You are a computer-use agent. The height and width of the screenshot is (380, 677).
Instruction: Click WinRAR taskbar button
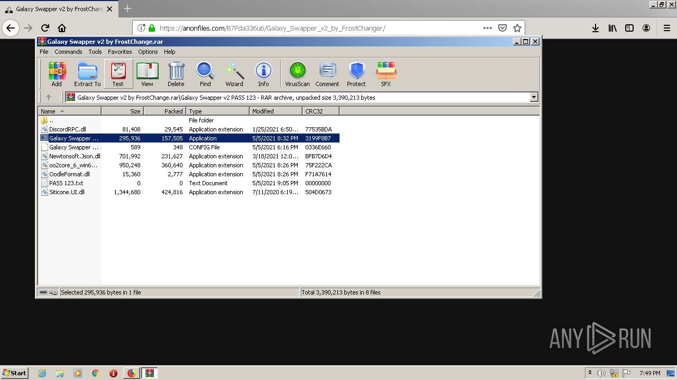149,373
